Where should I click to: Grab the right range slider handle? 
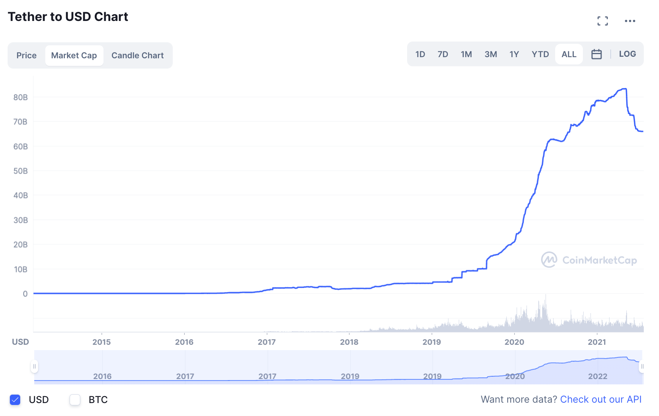[642, 366]
